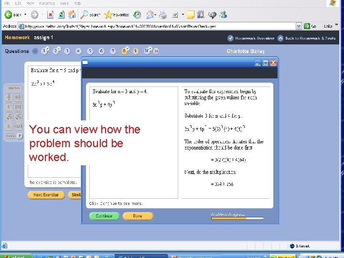Click the Go button beside address

pyautogui.click(x=310, y=26)
